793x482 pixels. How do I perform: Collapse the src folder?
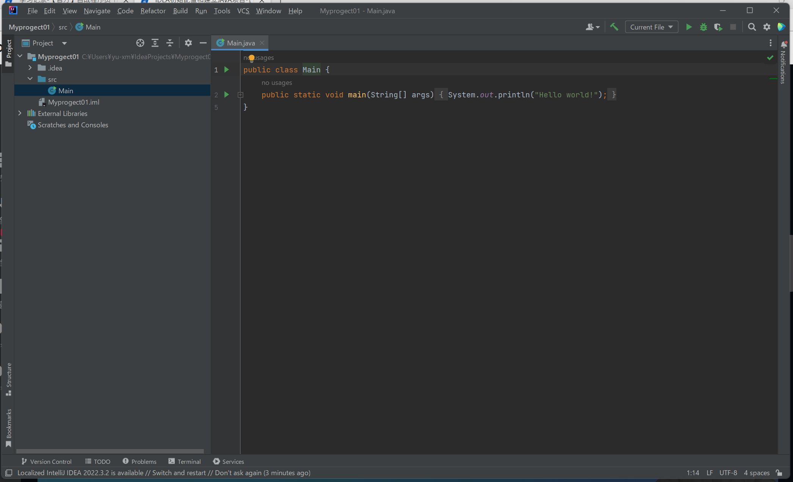click(30, 79)
